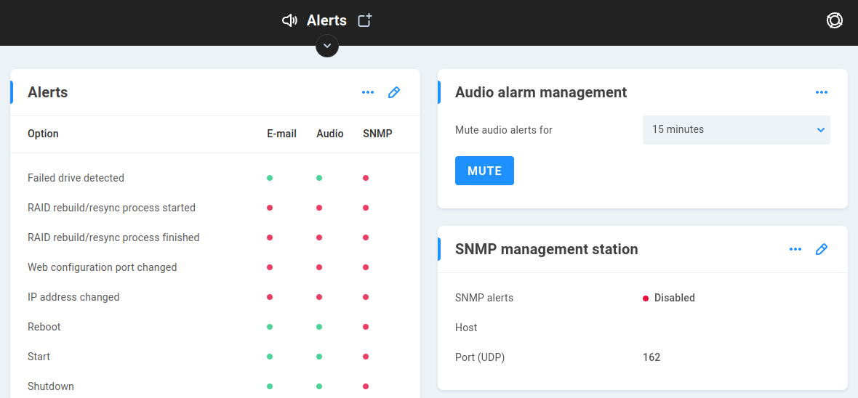
Task: Click the Audio alarm management heading
Action: tap(541, 92)
